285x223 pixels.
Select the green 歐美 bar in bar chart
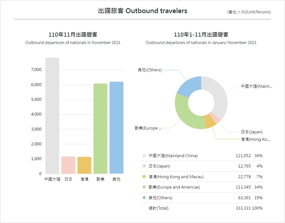click(x=100, y=128)
